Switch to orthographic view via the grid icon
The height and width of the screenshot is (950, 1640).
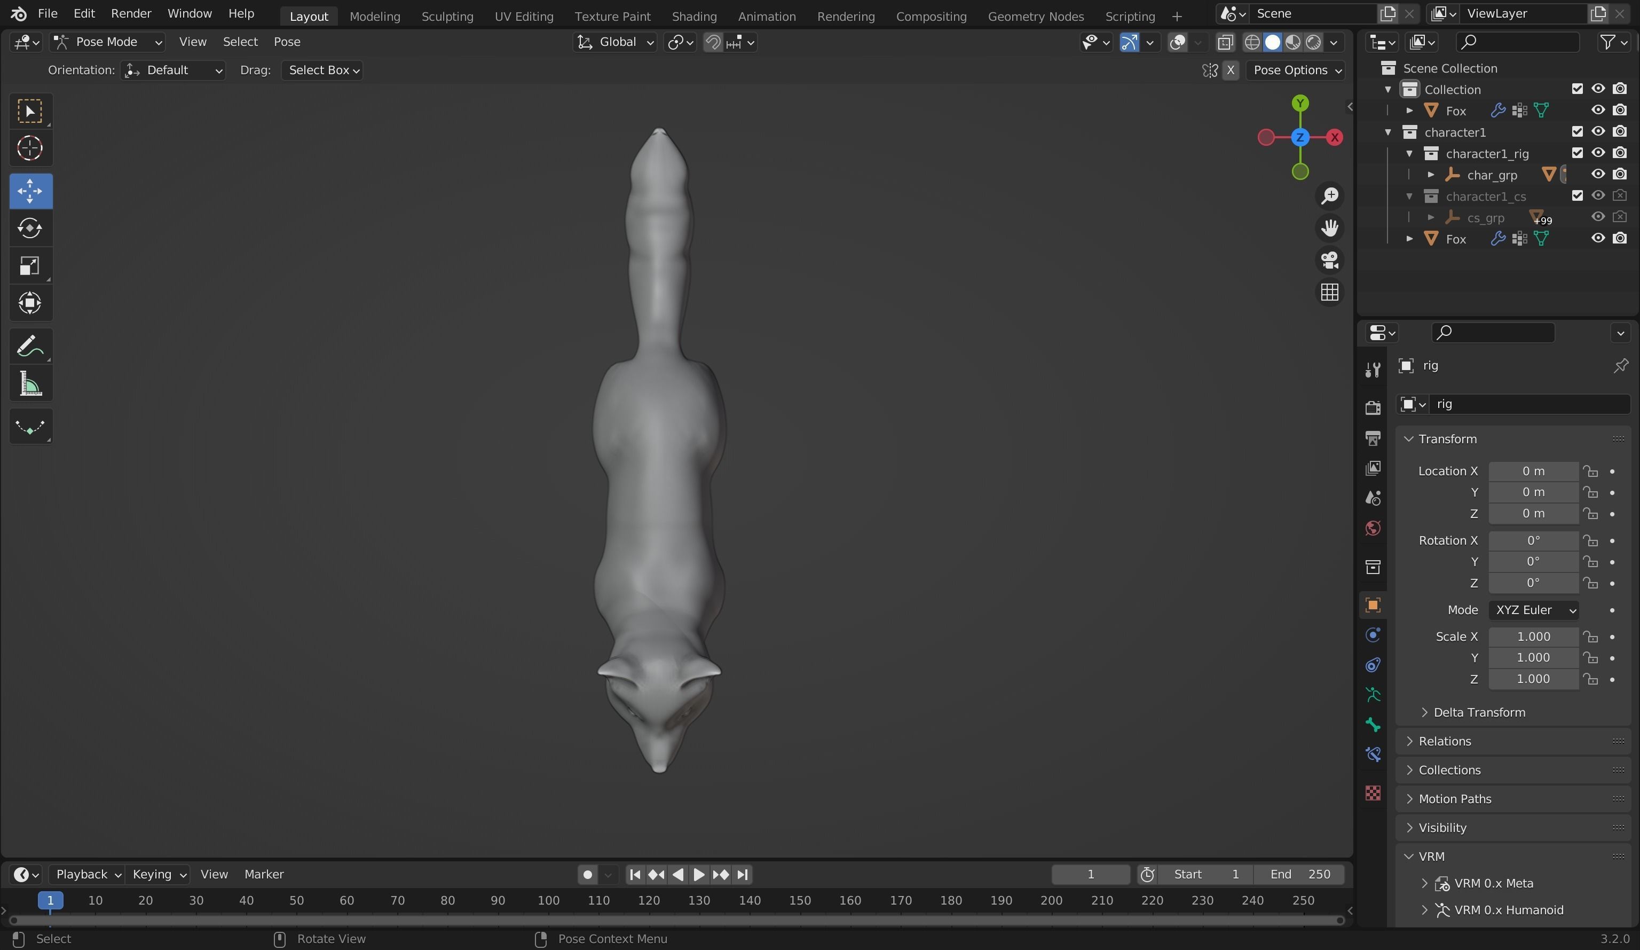[1330, 292]
